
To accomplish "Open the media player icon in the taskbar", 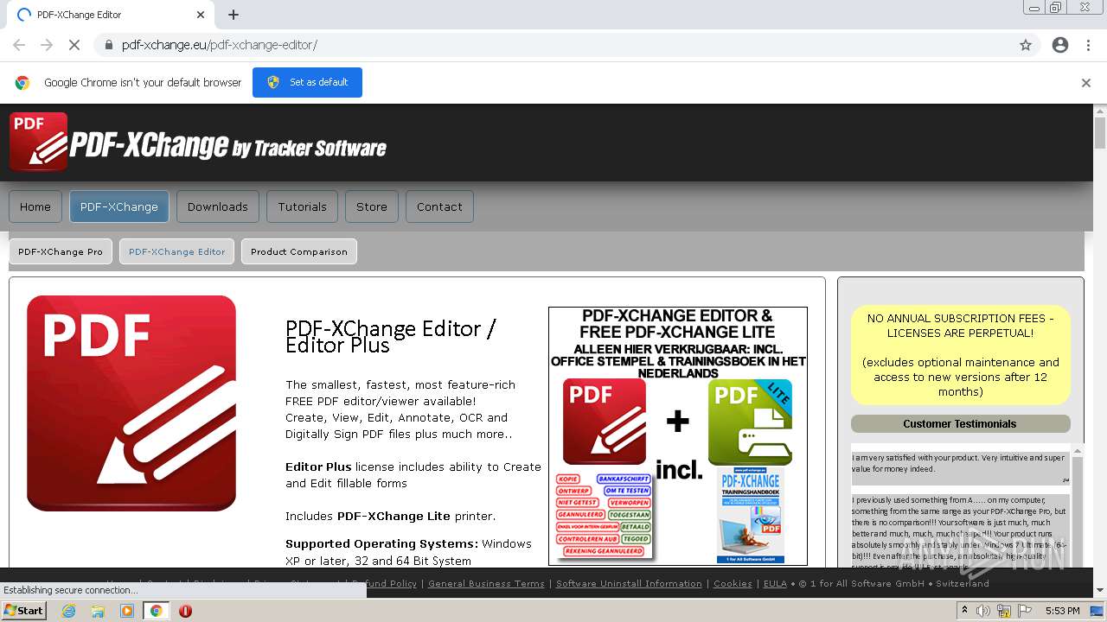I will (127, 611).
